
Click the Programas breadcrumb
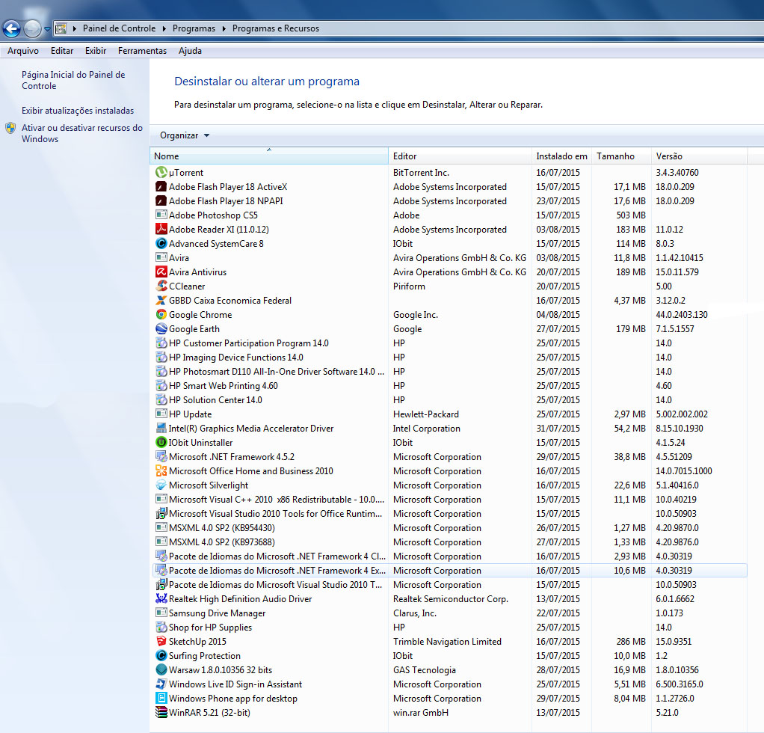point(194,28)
